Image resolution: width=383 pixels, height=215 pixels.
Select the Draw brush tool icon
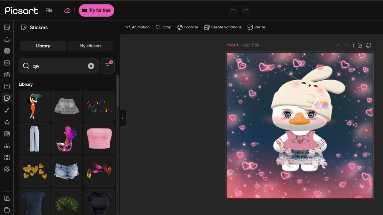(7, 110)
